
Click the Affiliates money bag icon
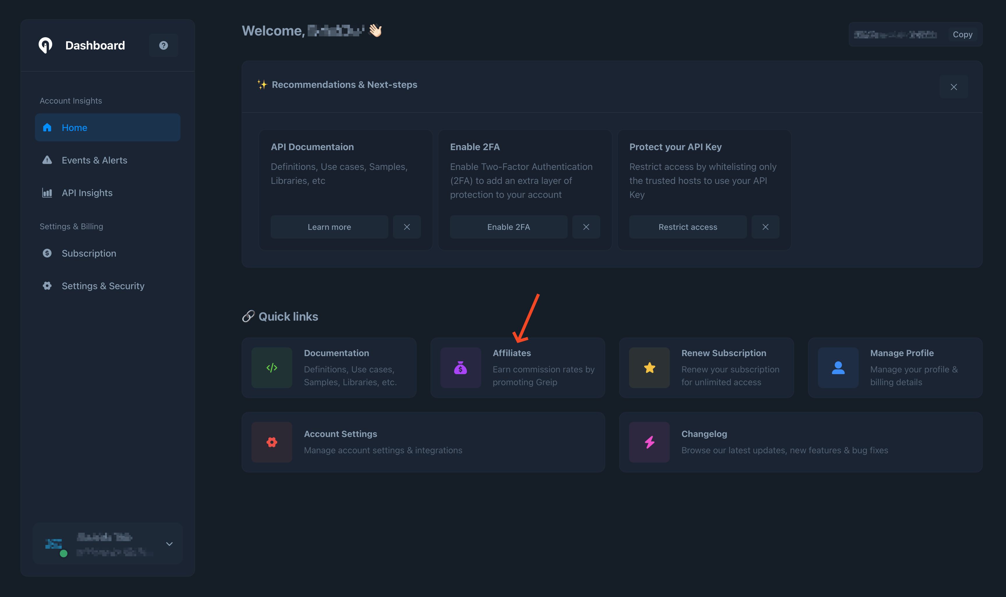460,368
